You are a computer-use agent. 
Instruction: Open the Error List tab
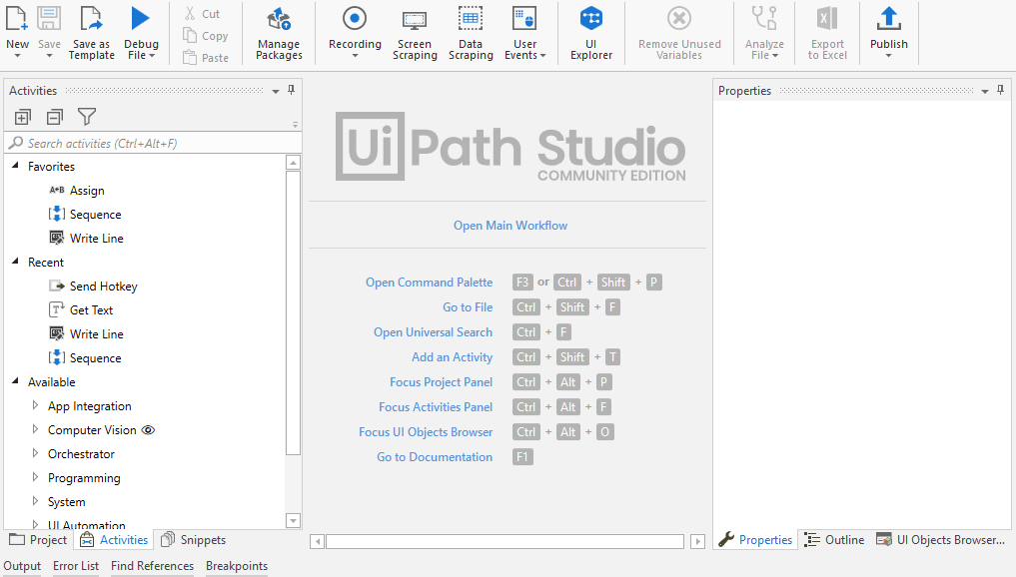[76, 566]
